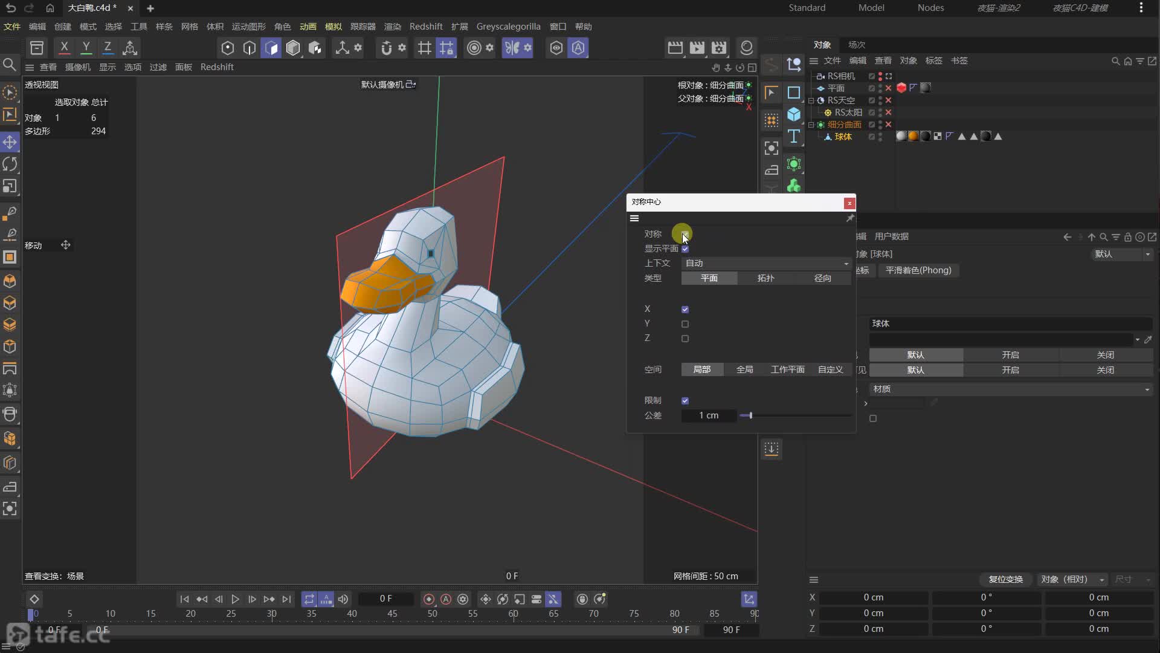Open the 上下文 自动 dropdown
Image resolution: width=1160 pixels, height=653 pixels.
[x=766, y=263]
